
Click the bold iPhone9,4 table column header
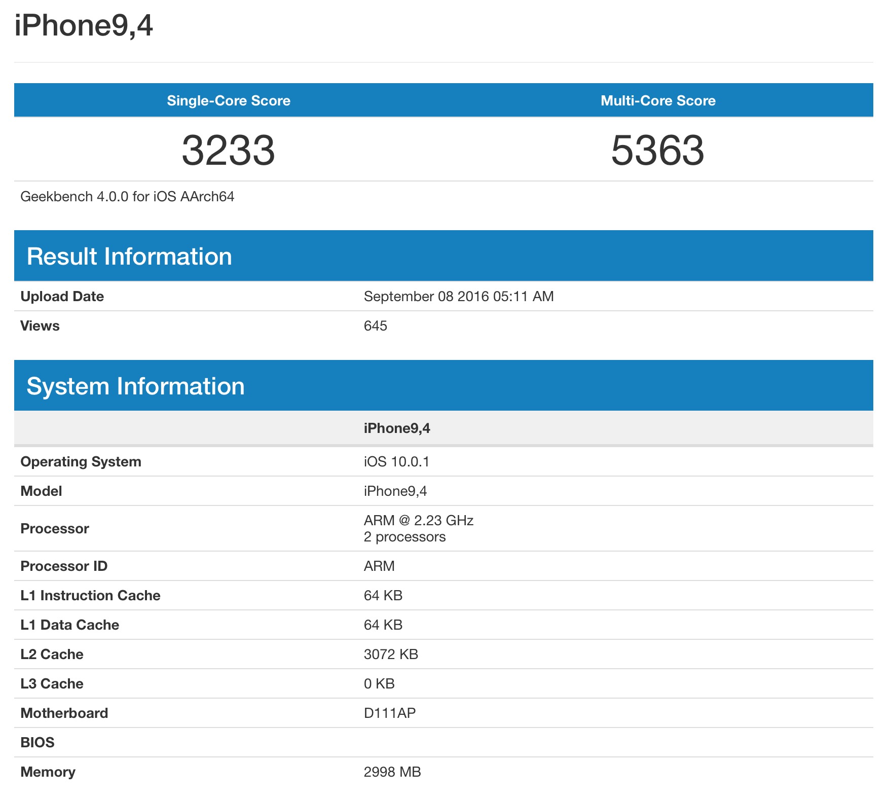(x=397, y=428)
